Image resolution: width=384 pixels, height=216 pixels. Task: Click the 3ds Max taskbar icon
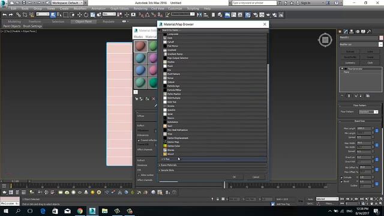92,211
